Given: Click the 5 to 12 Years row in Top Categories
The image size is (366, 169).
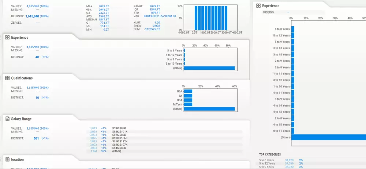Looking at the screenshot, I should pyautogui.click(x=313, y=164).
